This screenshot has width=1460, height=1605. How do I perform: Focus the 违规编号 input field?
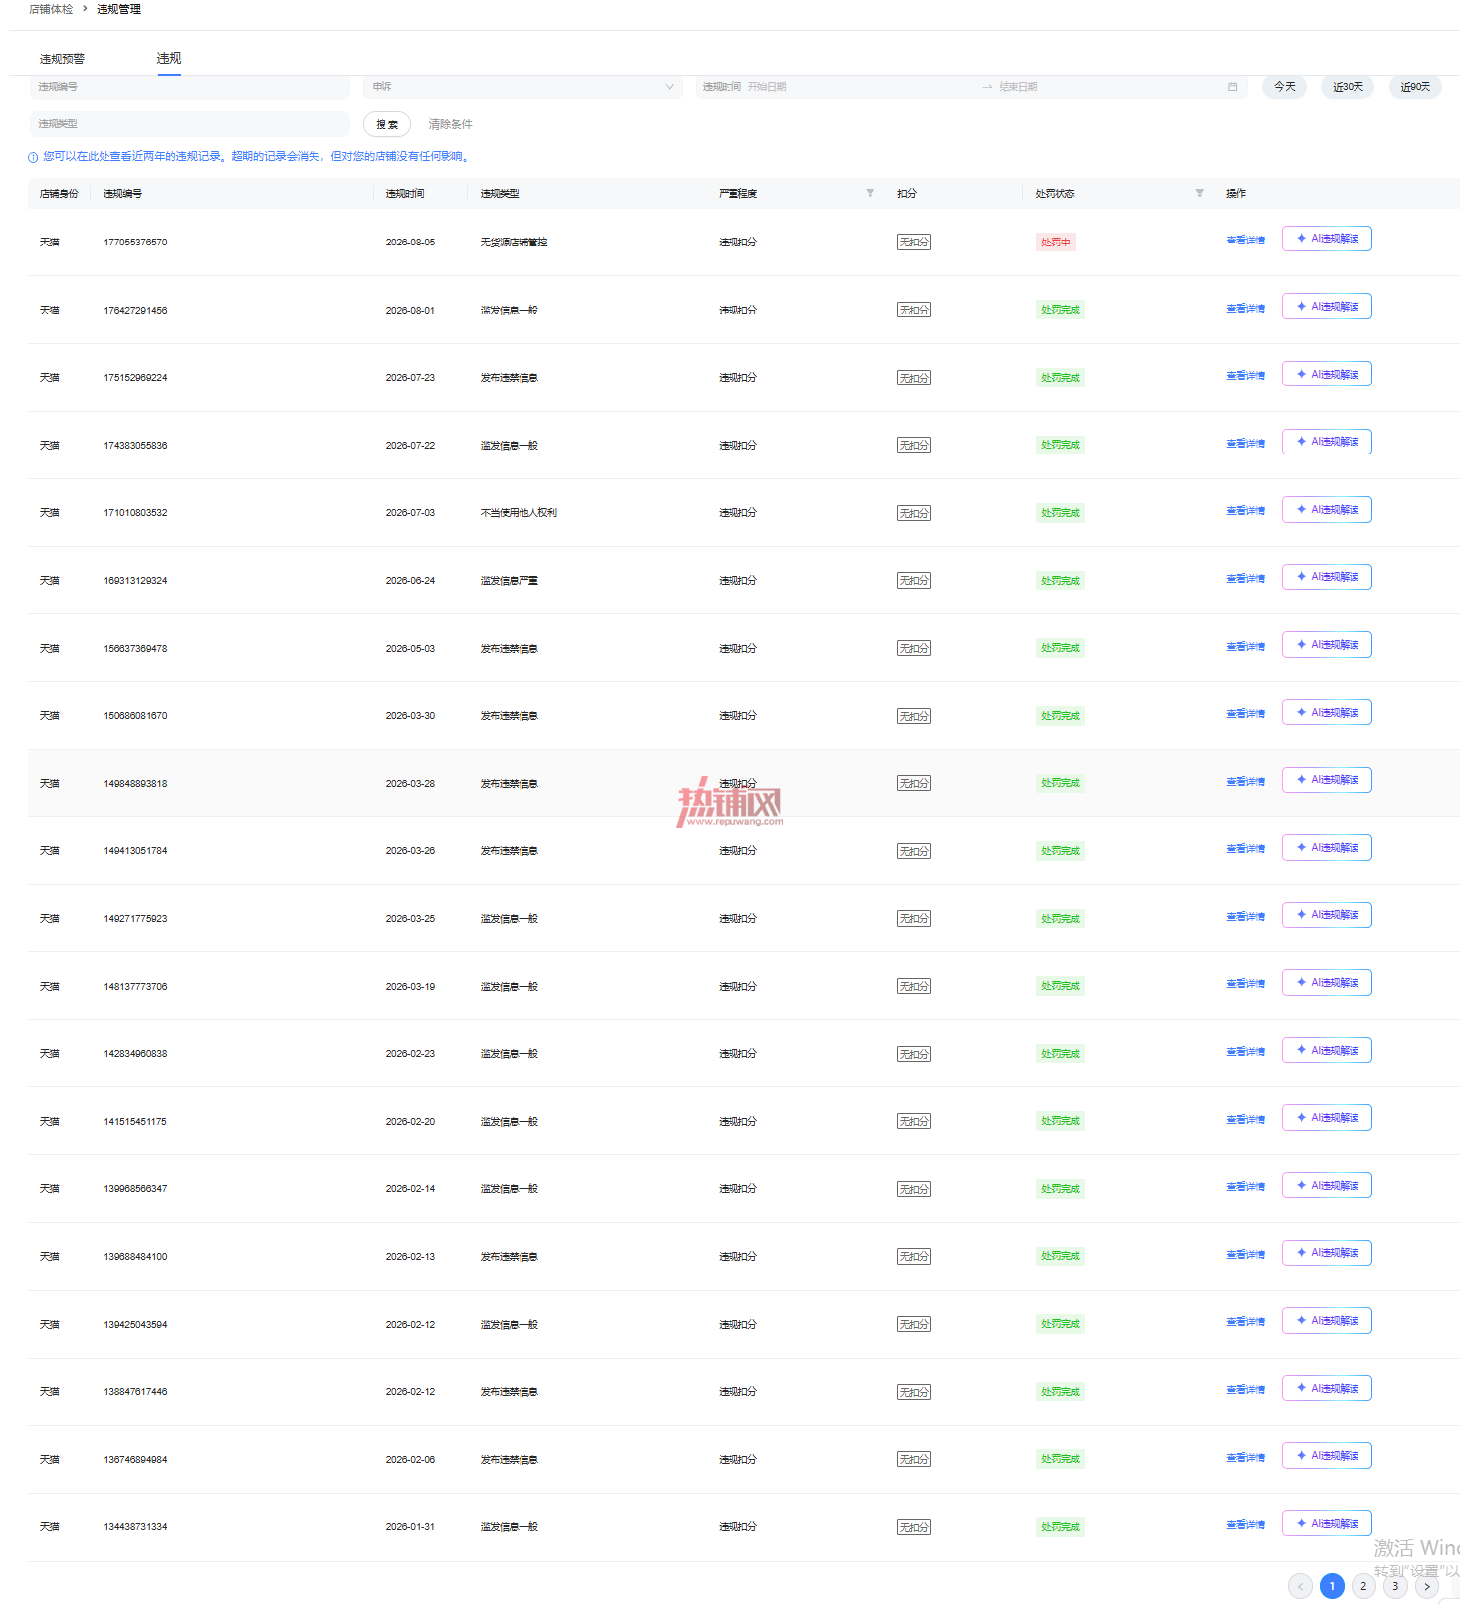(x=189, y=87)
